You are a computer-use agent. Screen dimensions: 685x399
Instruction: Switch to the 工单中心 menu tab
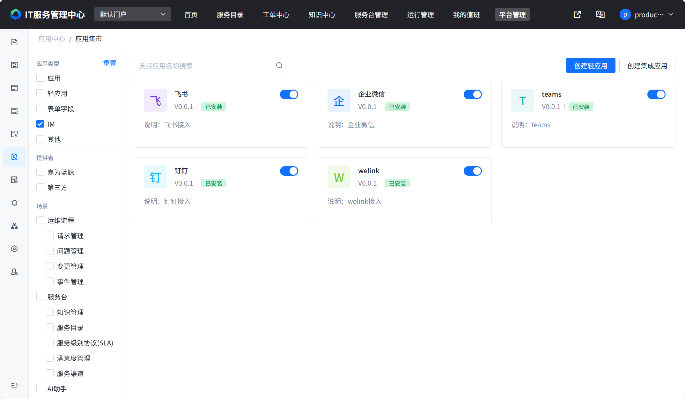coord(276,15)
